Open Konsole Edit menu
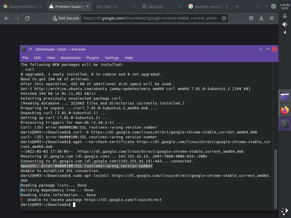Screen dimensions: 291x218 click(37, 58)
